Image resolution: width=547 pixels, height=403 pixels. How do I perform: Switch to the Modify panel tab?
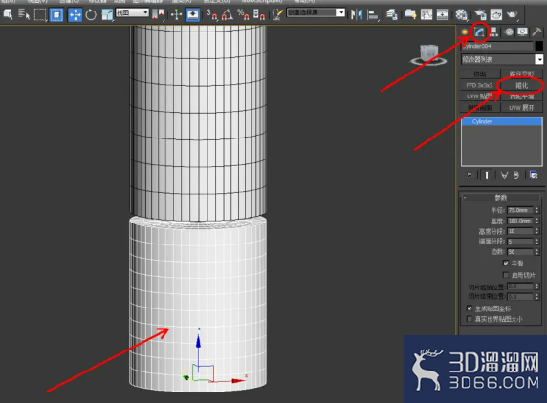click(479, 32)
